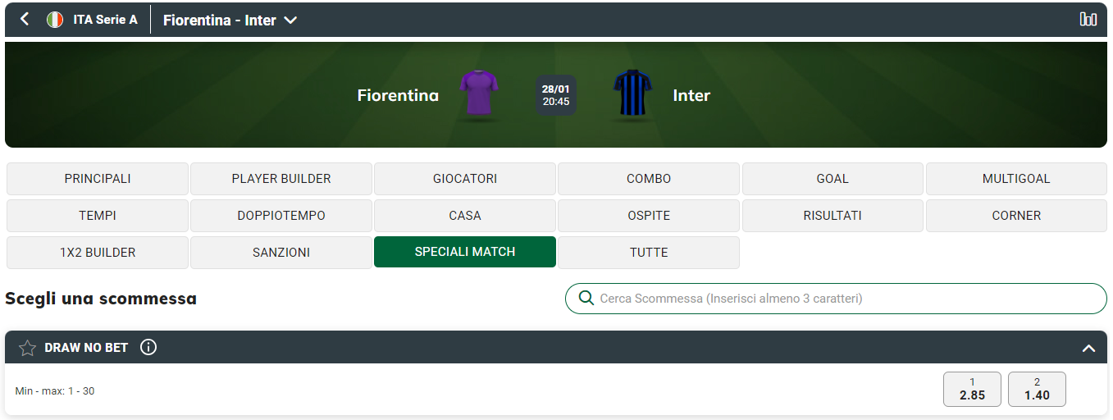
Task: Show all markets with TUTTE tab
Action: pos(649,253)
